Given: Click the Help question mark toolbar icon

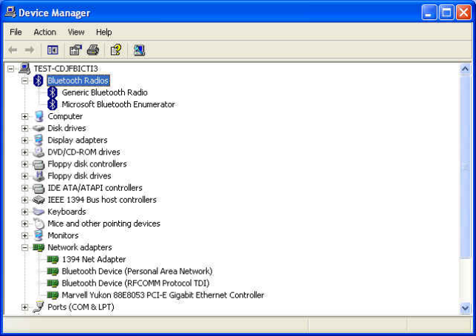Looking at the screenshot, I should tap(116, 50).
